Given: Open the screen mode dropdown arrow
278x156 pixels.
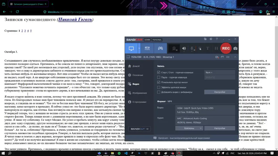Looking at the screenshot, I should 139,48.
